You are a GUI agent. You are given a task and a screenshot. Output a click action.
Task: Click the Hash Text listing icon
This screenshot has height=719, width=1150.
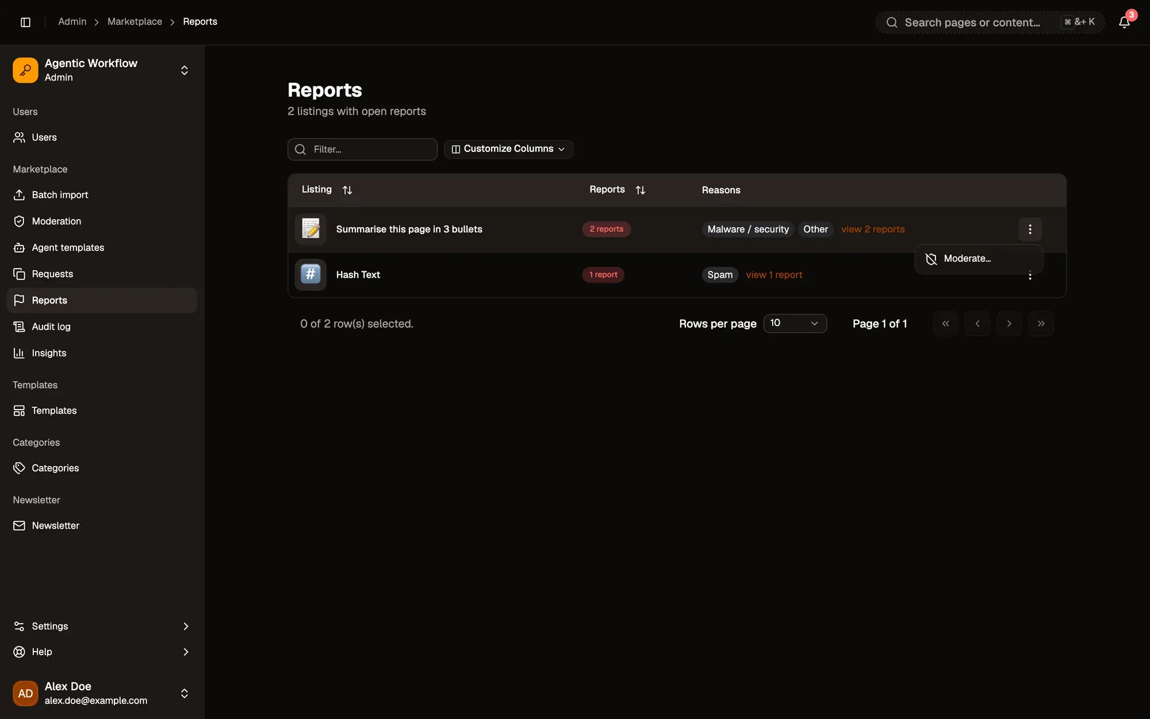[x=310, y=274]
